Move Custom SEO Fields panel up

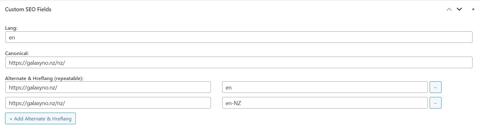[x=449, y=9]
